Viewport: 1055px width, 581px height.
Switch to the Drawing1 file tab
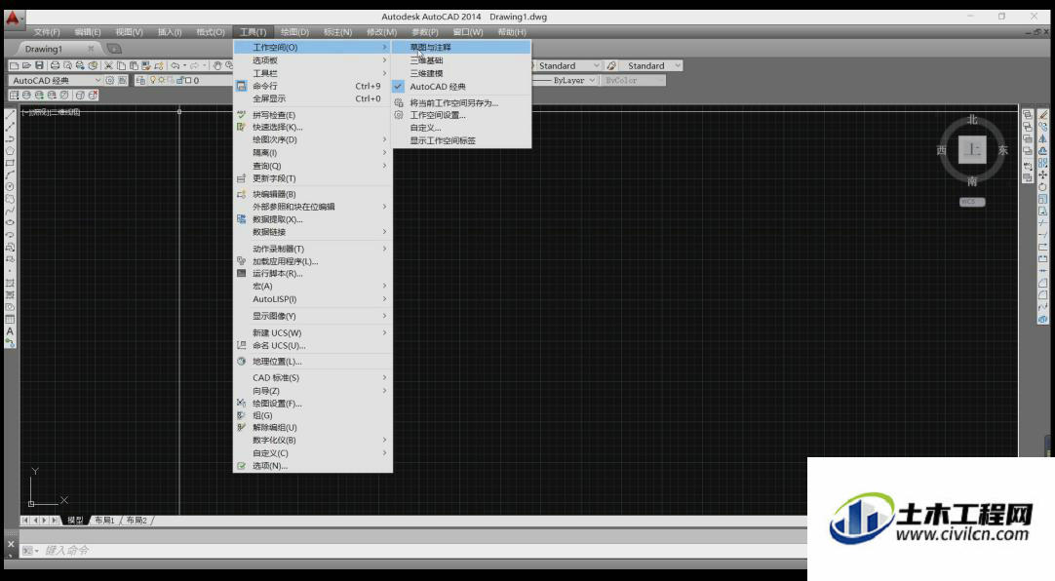pyautogui.click(x=44, y=49)
